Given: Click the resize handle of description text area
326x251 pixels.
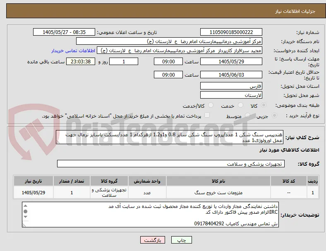Looking at the screenshot, I should pyautogui.click(x=58, y=142).
